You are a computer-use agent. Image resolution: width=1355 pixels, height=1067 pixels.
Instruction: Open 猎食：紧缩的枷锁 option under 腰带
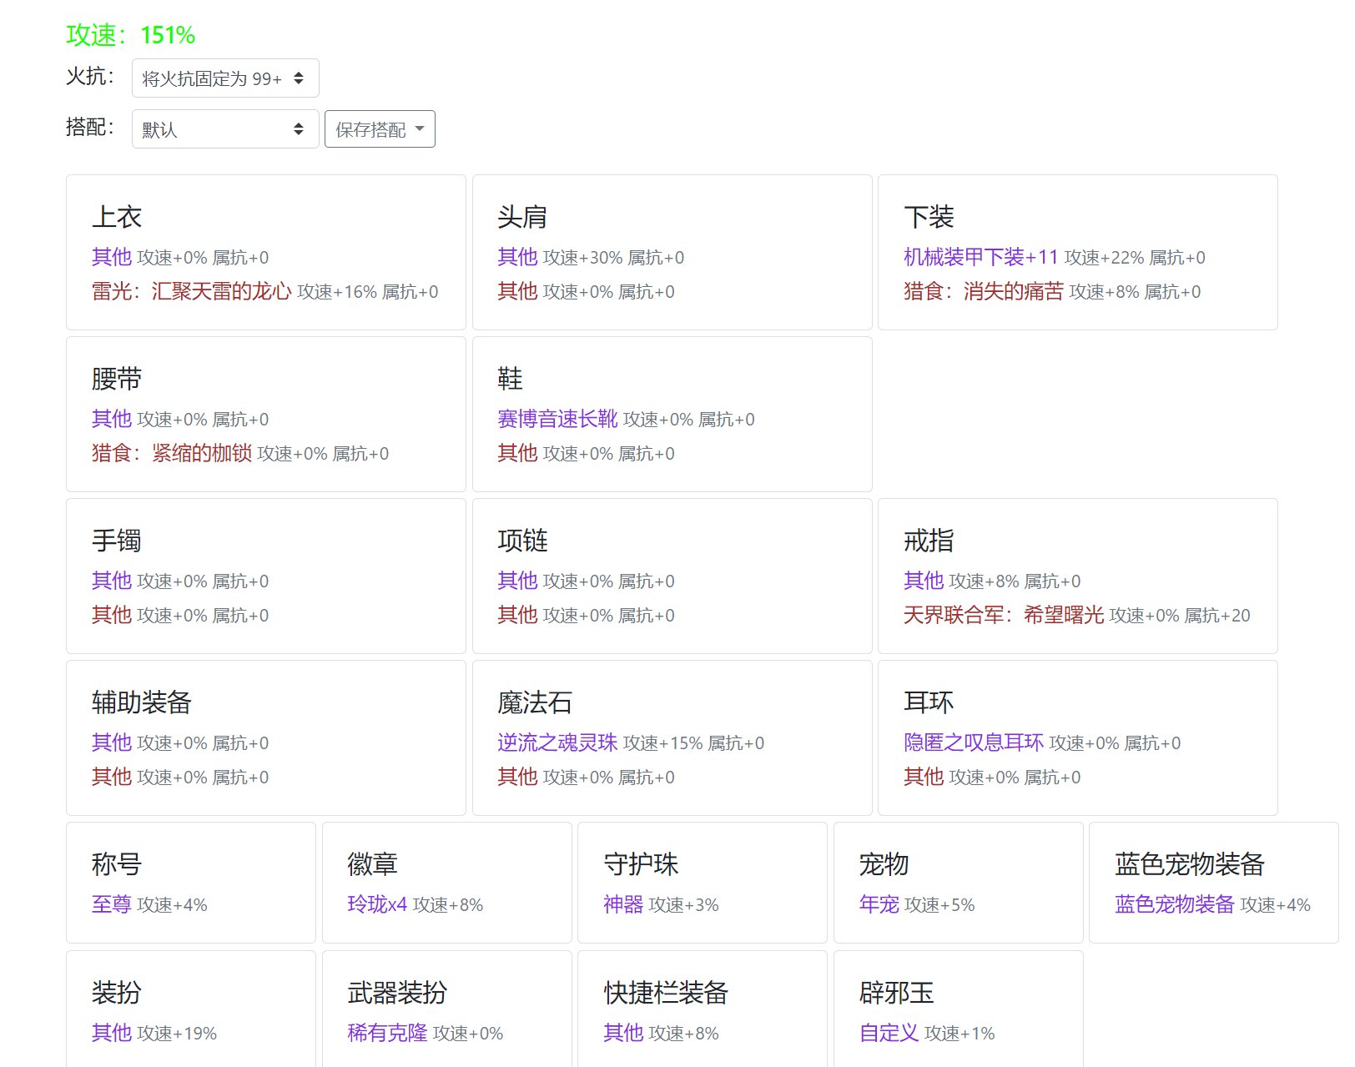click(x=171, y=453)
